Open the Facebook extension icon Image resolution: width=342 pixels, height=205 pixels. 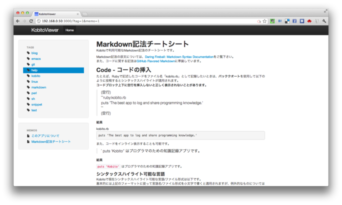click(295, 21)
